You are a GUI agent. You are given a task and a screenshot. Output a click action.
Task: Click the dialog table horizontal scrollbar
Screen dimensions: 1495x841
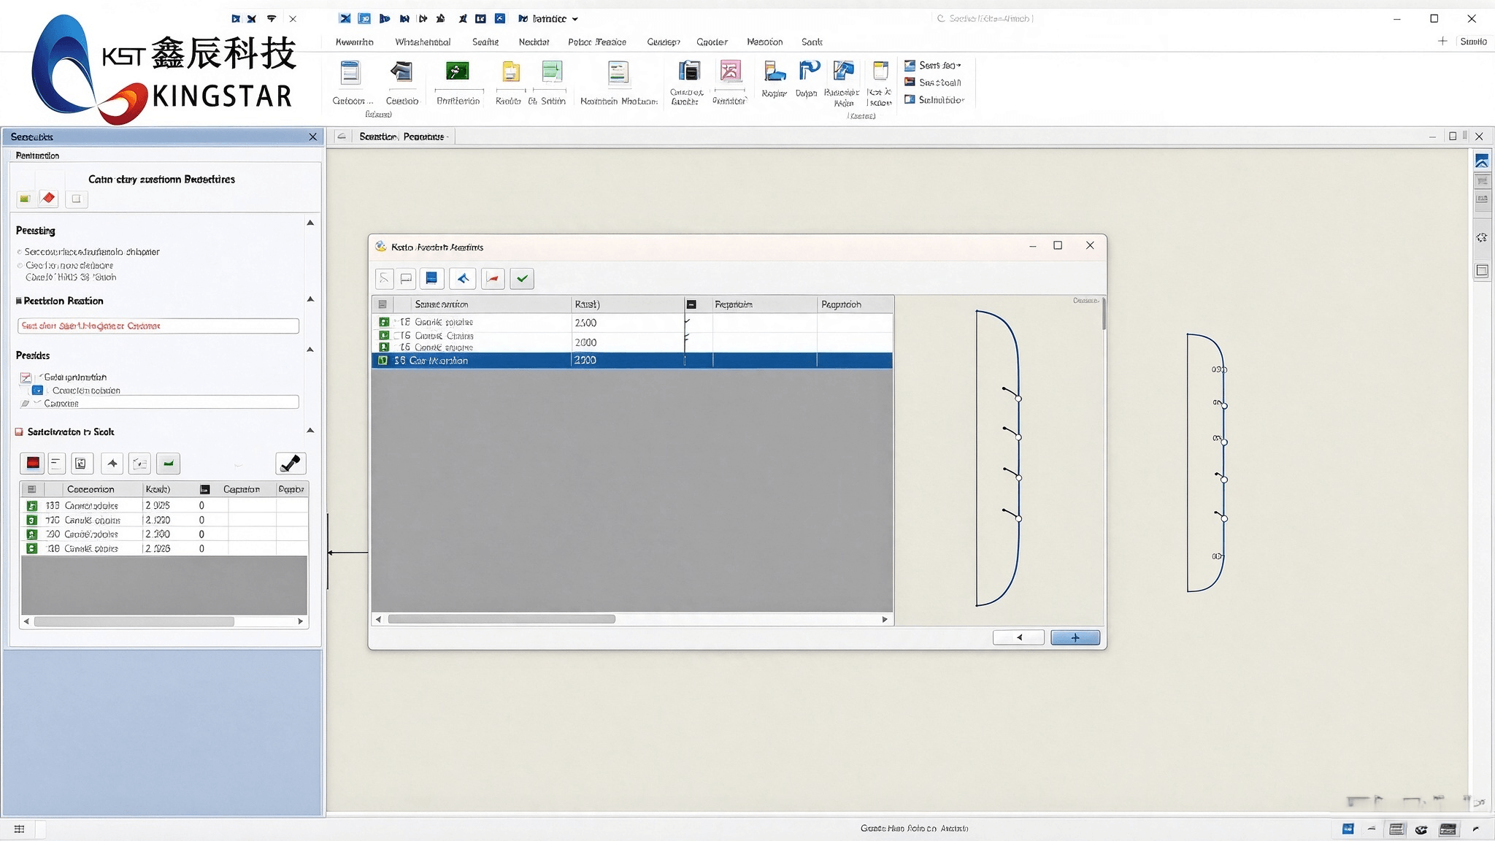click(501, 619)
